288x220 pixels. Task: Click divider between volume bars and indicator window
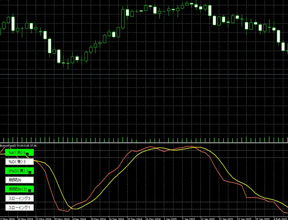point(144,143)
